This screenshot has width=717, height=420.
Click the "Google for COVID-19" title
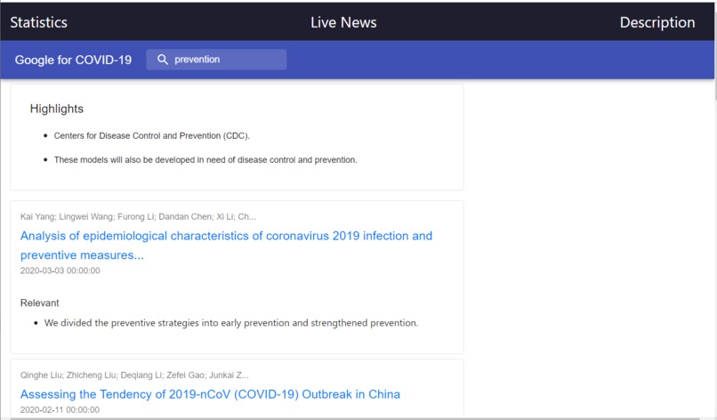tap(73, 60)
